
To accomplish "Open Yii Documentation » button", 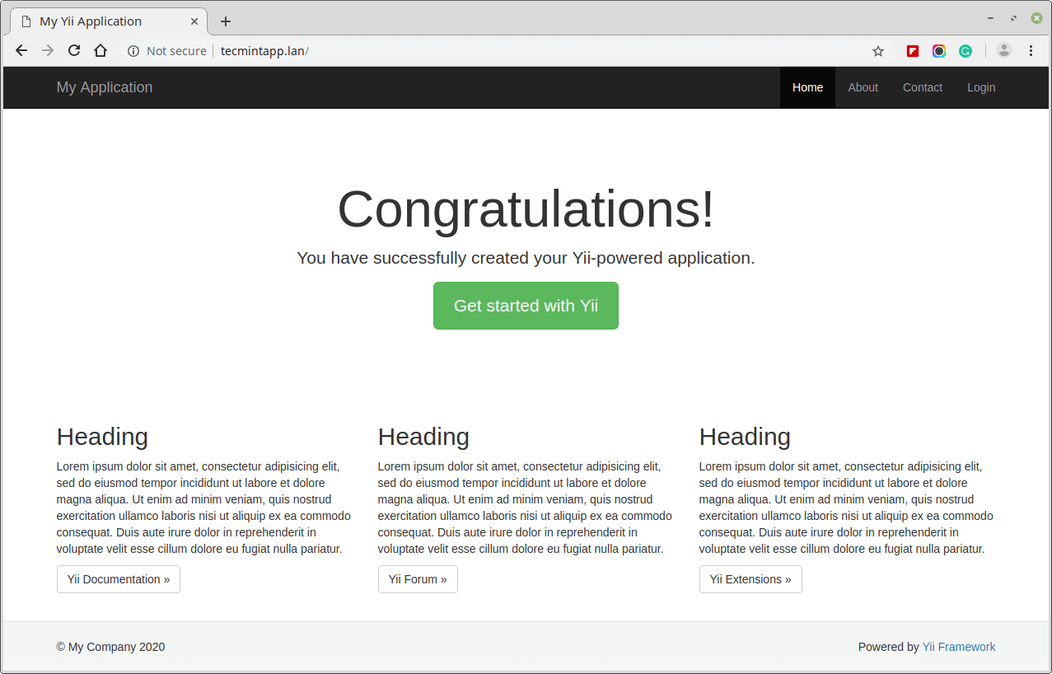I will (x=119, y=579).
